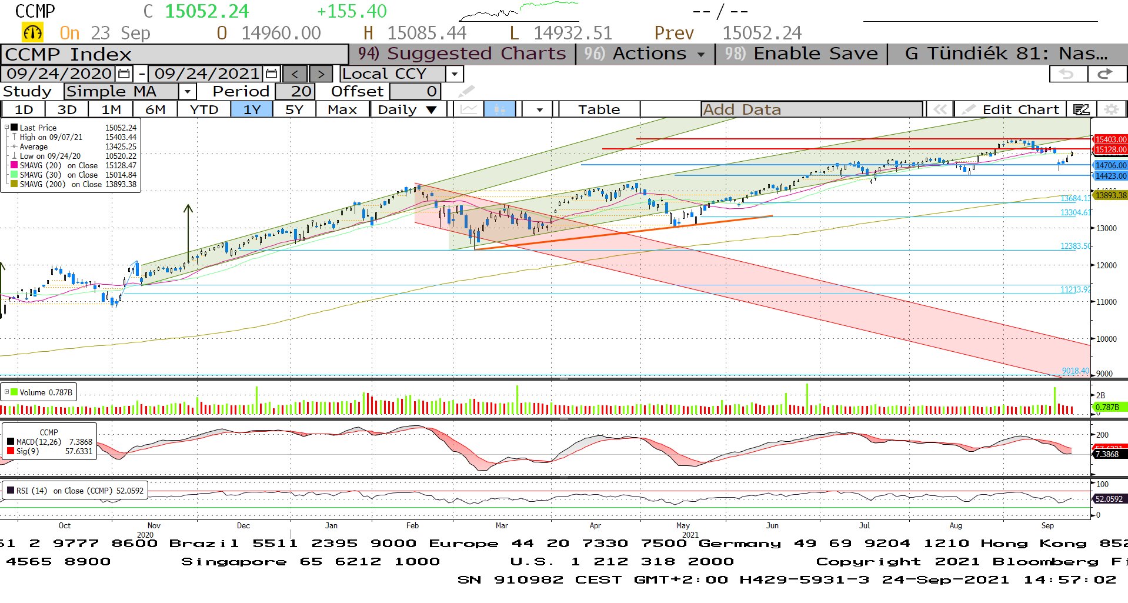Select the Max range tab
1128x603 pixels.
[342, 109]
